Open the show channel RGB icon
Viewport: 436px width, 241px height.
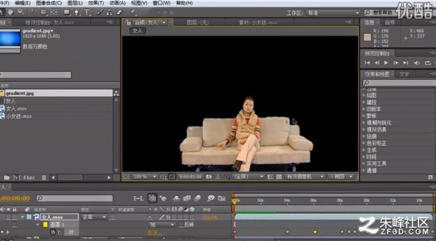[227, 177]
